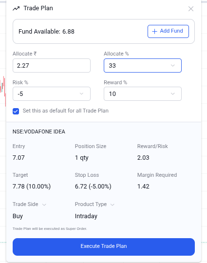Click the Allocate % chevron arrow

pyautogui.click(x=172, y=66)
